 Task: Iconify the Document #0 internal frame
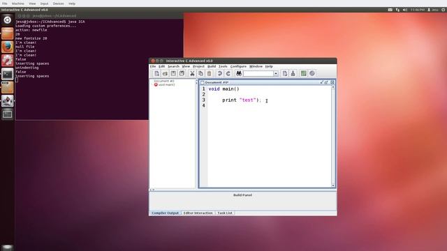(321, 82)
